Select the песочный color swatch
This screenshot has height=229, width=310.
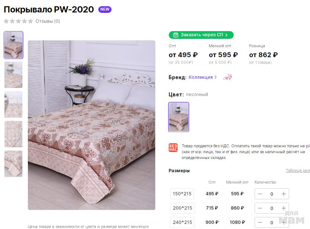pos(179,117)
